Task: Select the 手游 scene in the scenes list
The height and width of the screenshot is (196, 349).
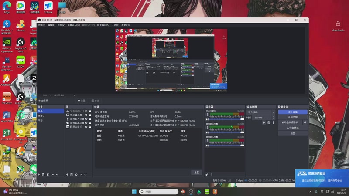Action: (x=51, y=121)
